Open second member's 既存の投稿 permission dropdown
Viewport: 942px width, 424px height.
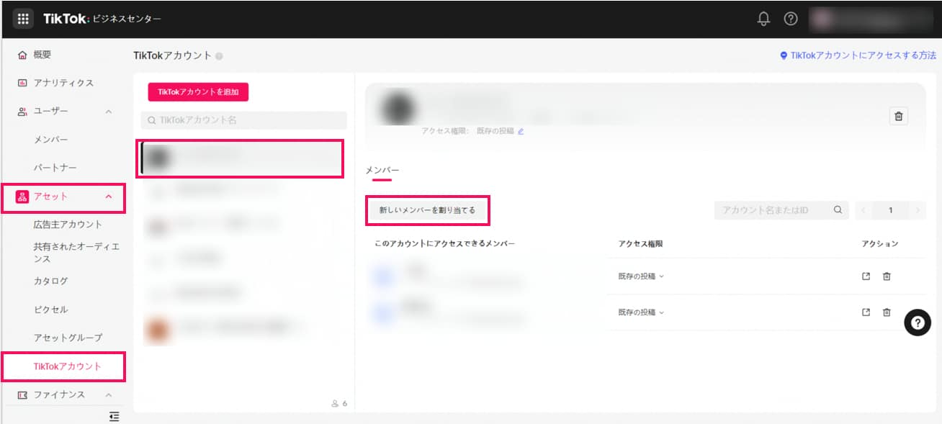[640, 312]
